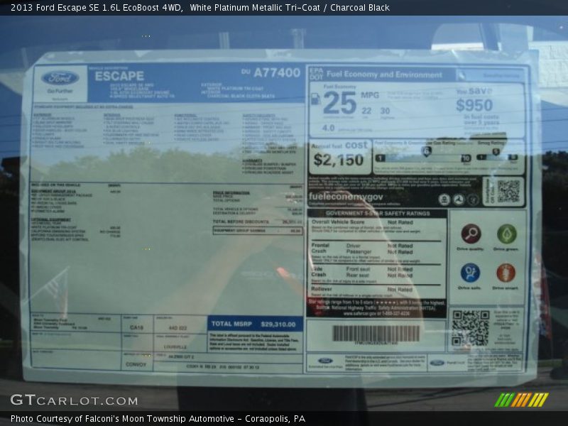Click the $950 fuel savings amount
This screenshot has width=568, height=426.
(474, 105)
